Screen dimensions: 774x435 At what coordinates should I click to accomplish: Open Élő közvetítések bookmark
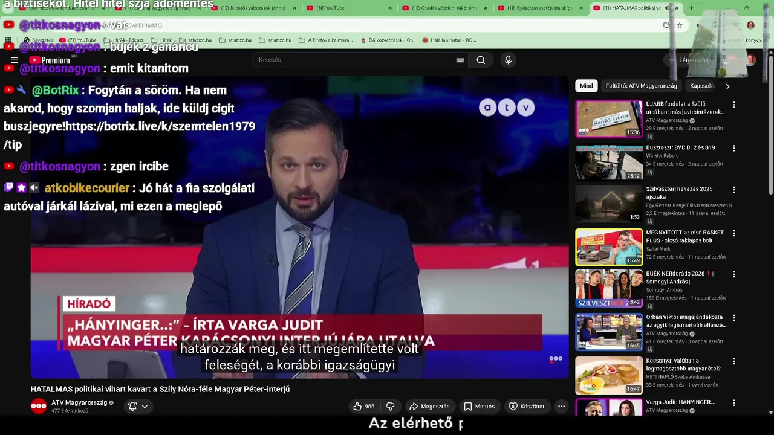pos(388,40)
